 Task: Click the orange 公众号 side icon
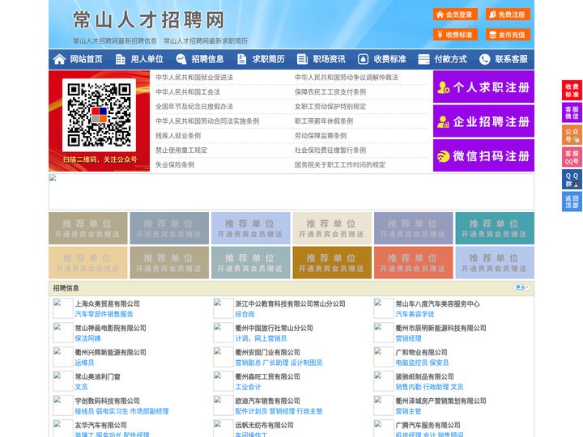tap(572, 135)
